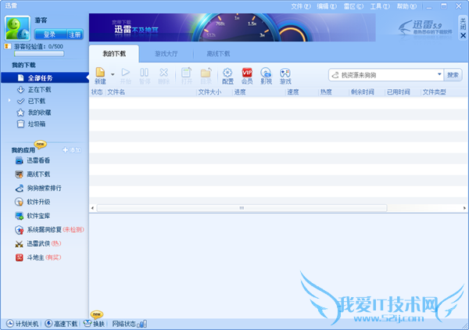Image resolution: width=469 pixels, height=330 pixels.
Task: Launch 迅雷武侠 game
Action: pos(38,243)
